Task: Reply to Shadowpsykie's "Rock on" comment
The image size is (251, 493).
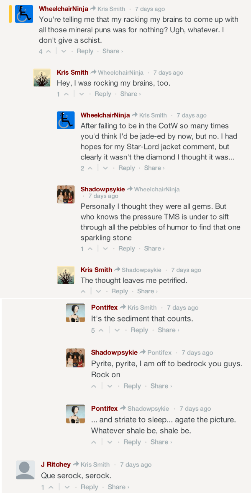Action: coord(132,386)
